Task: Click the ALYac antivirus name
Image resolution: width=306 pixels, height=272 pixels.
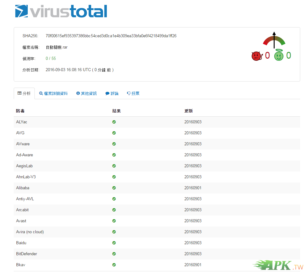Action: point(21,122)
